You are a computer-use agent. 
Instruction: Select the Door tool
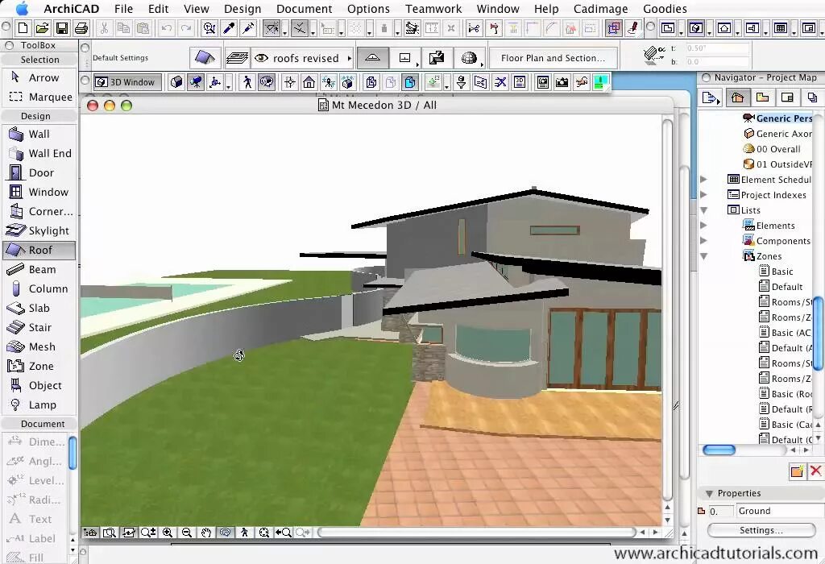click(39, 172)
